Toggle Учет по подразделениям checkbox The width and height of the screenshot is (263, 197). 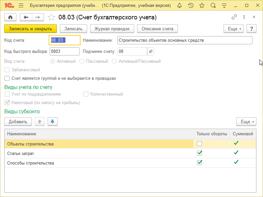(x=7, y=94)
